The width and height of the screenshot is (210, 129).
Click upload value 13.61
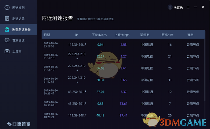point(124,103)
